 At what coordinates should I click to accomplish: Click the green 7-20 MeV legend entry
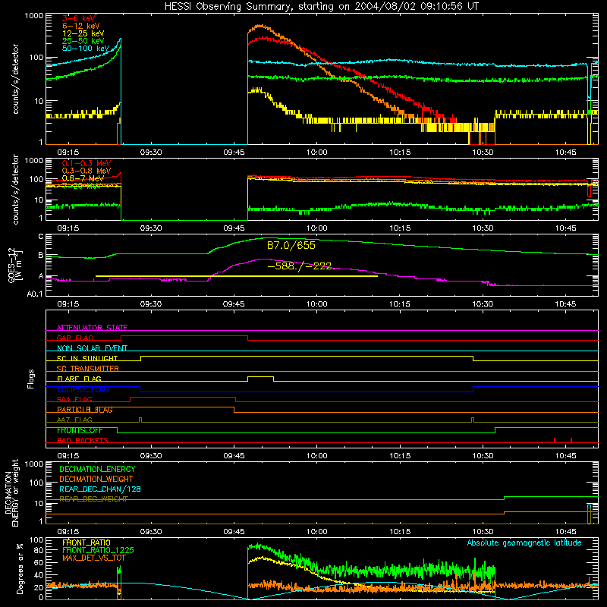[81, 186]
